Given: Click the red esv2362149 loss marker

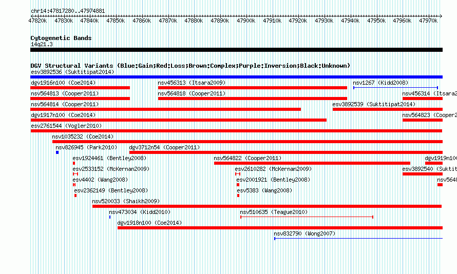Looking at the screenshot, I should pyautogui.click(x=75, y=195).
